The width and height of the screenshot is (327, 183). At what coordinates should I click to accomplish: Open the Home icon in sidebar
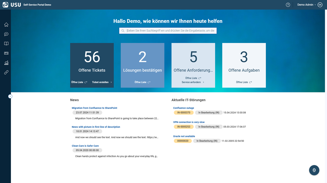[x=6, y=25]
